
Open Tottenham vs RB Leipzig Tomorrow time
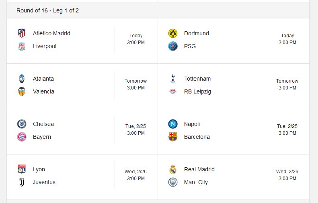[x=287, y=84]
